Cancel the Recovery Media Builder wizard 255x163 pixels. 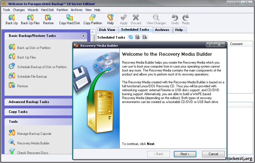point(213,154)
